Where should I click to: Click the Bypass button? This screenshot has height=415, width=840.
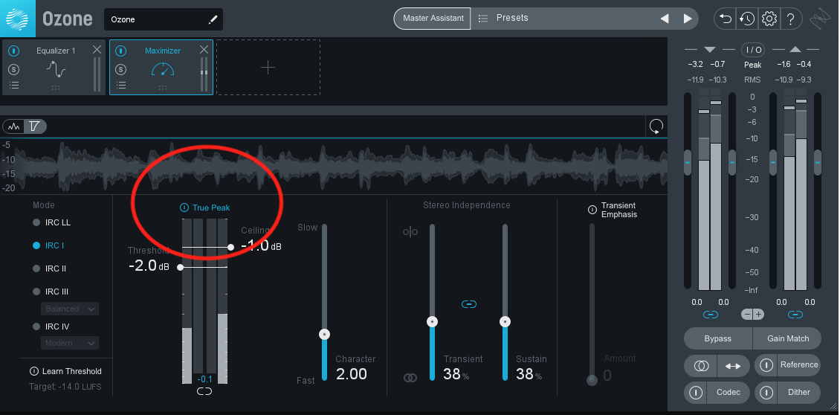point(718,339)
